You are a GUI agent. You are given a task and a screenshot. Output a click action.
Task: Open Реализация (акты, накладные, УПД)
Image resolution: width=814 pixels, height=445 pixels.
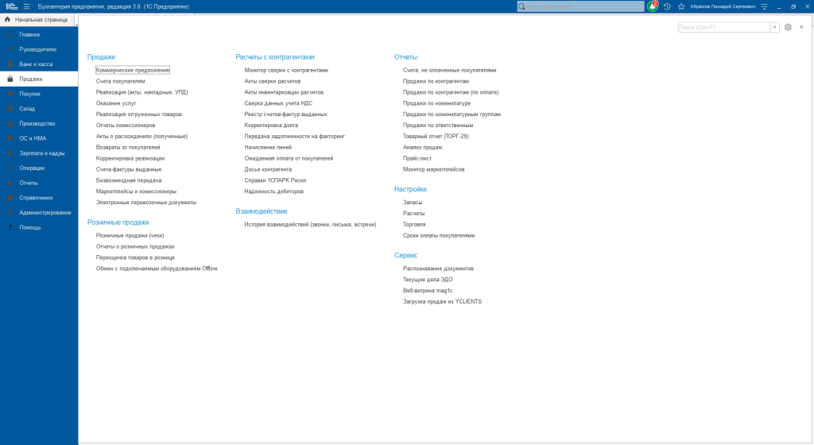[x=141, y=92]
